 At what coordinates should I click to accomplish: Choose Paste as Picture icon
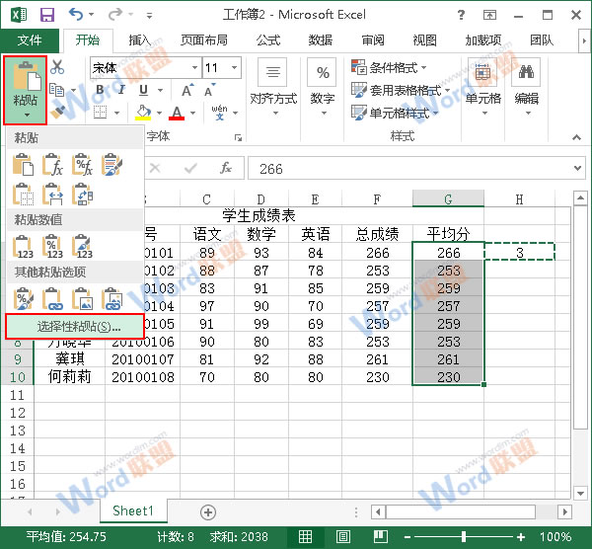coord(82,299)
